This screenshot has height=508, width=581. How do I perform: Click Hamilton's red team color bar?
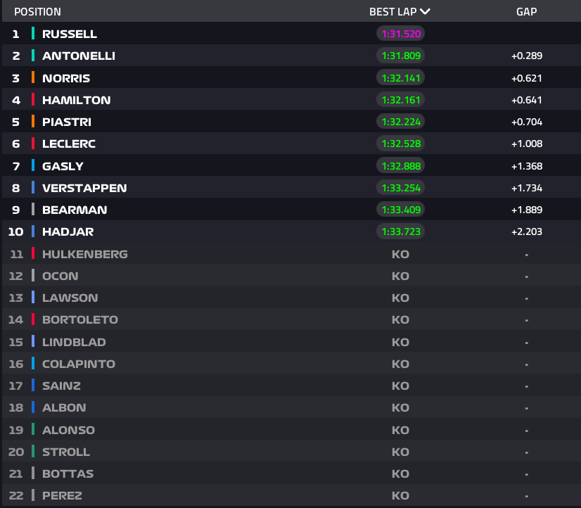click(x=33, y=100)
